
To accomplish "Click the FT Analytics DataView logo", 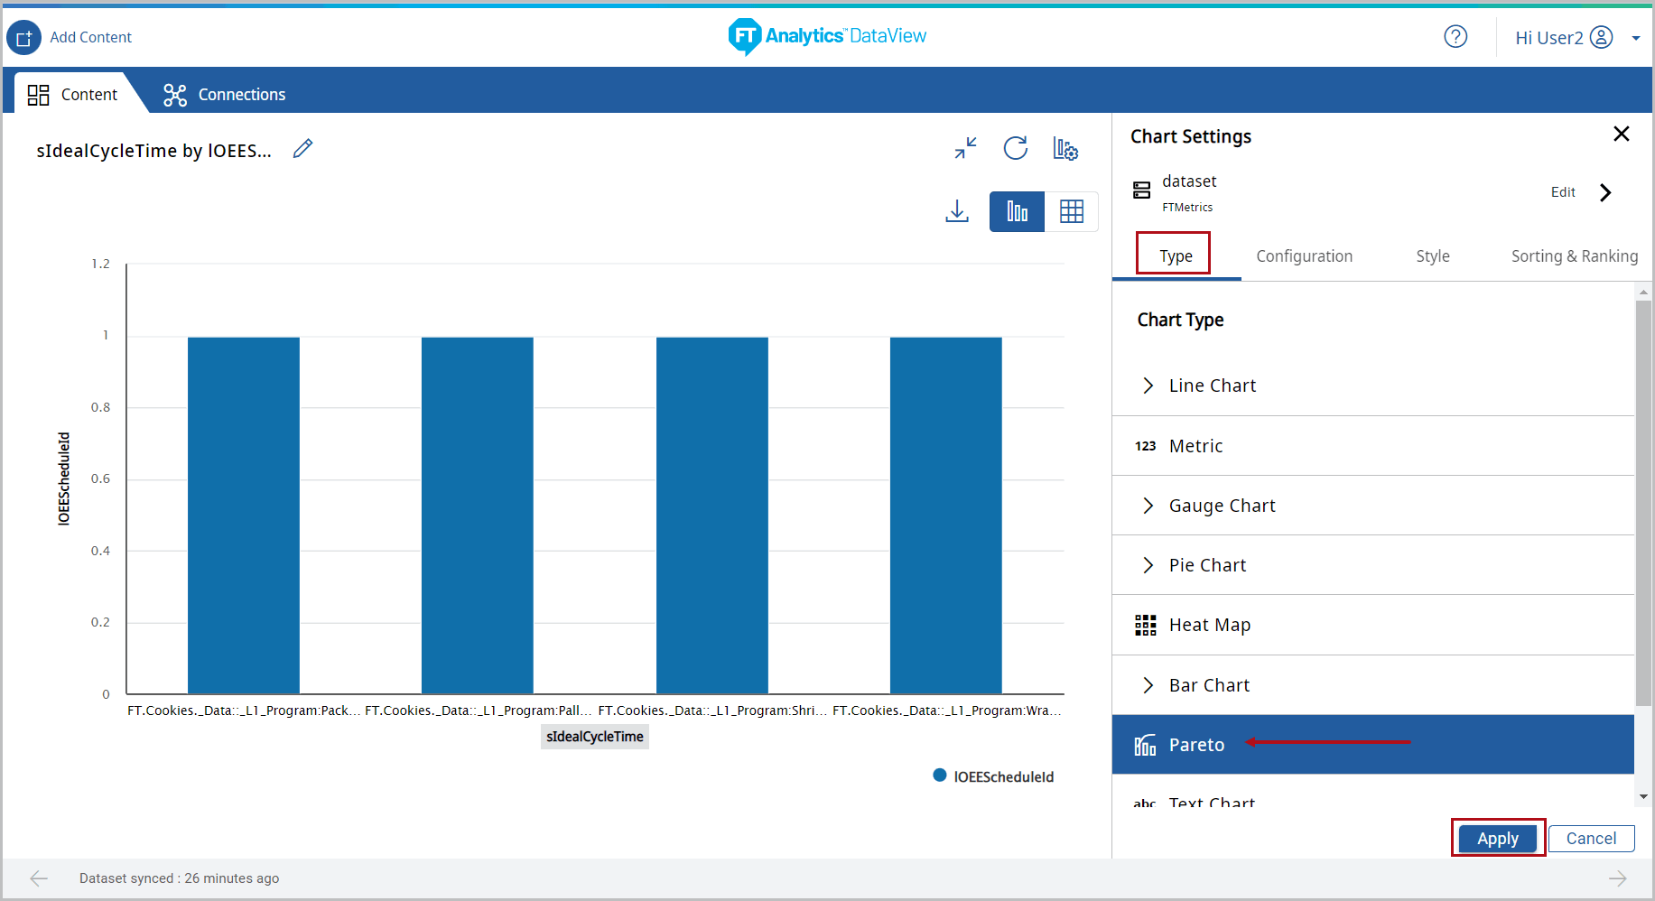I will coord(827,36).
